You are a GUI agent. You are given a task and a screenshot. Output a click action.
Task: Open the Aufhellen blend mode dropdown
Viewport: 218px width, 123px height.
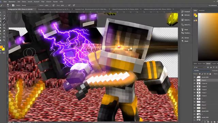[202, 71]
